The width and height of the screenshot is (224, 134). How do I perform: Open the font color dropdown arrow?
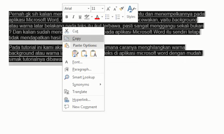[x=102, y=17]
